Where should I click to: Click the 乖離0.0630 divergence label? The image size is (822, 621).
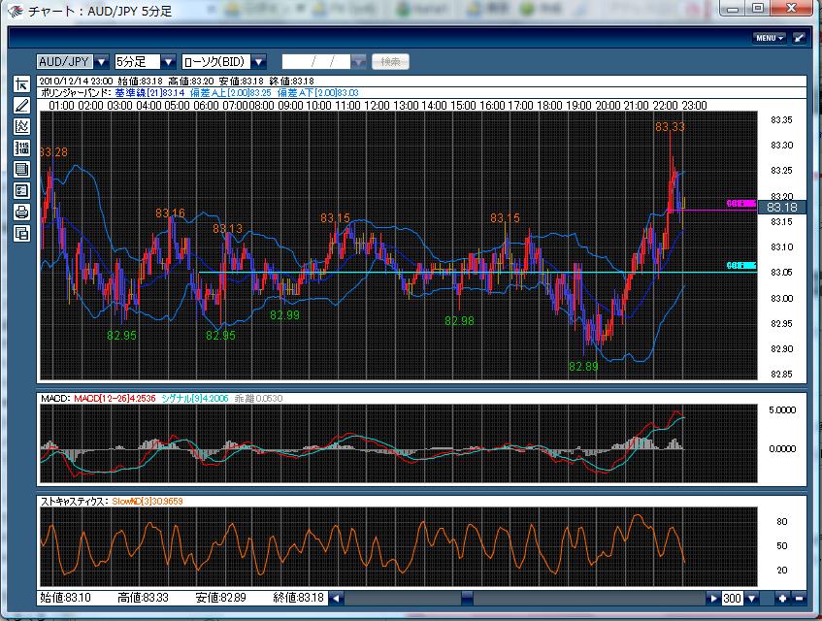pos(258,399)
